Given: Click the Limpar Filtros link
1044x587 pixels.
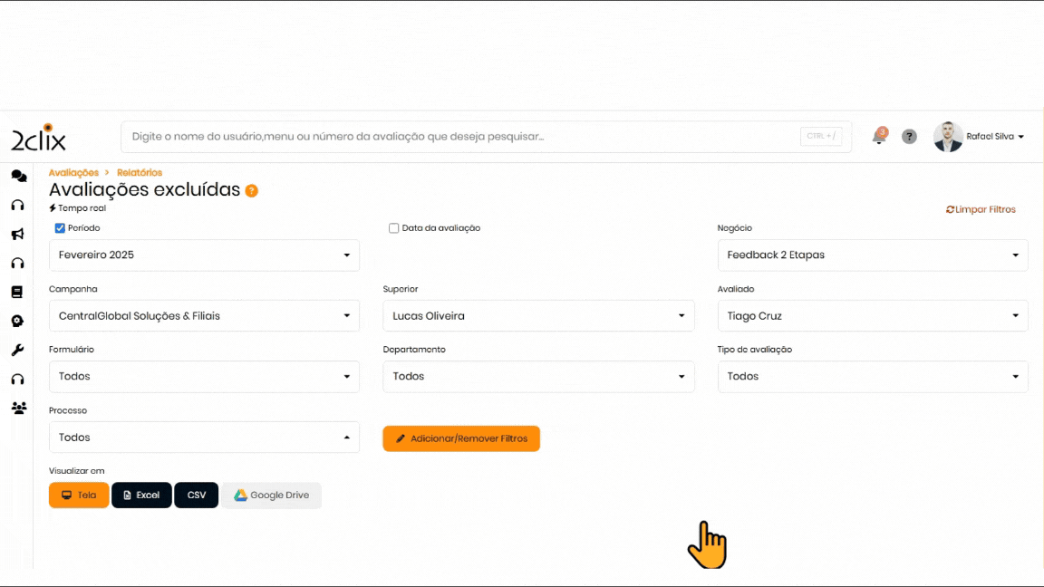Looking at the screenshot, I should pos(981,209).
